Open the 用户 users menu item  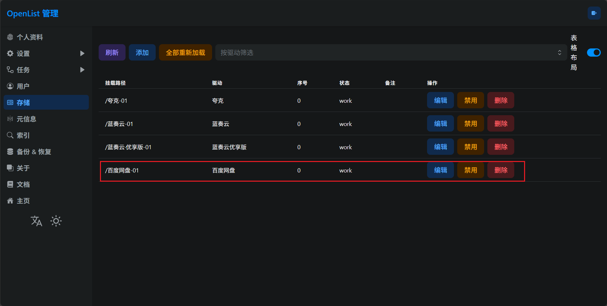click(23, 86)
